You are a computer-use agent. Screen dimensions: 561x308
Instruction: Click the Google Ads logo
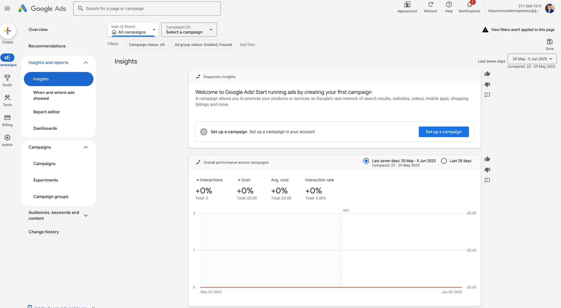[42, 8]
